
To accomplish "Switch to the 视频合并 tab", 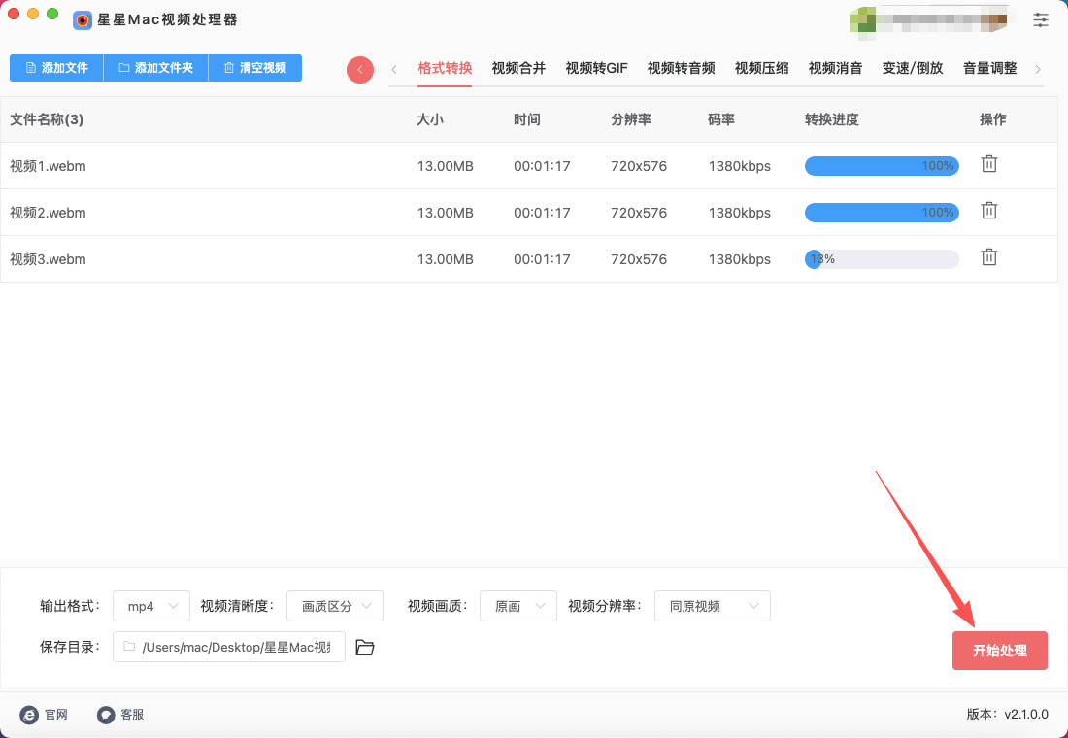I will 518,68.
